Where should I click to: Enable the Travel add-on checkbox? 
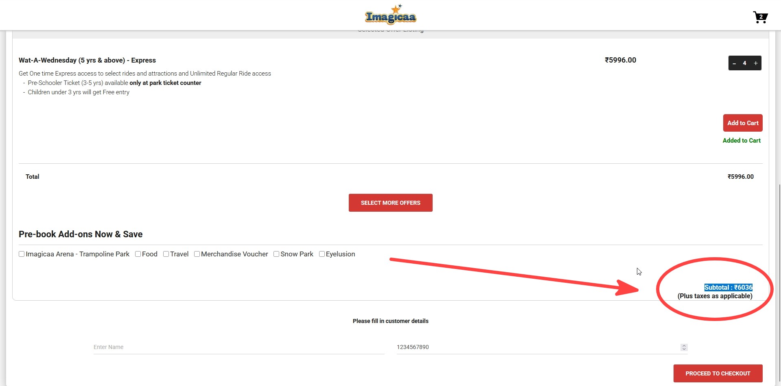point(166,254)
